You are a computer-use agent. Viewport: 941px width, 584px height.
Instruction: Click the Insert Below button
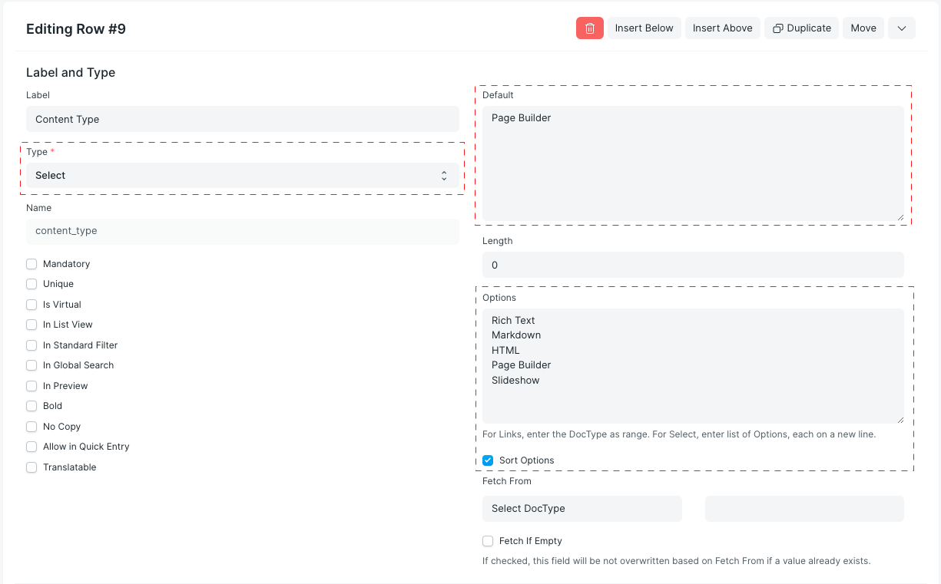644,28
